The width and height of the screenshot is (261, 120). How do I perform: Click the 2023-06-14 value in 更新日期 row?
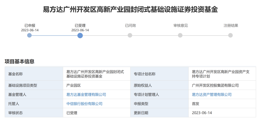pos(202,113)
